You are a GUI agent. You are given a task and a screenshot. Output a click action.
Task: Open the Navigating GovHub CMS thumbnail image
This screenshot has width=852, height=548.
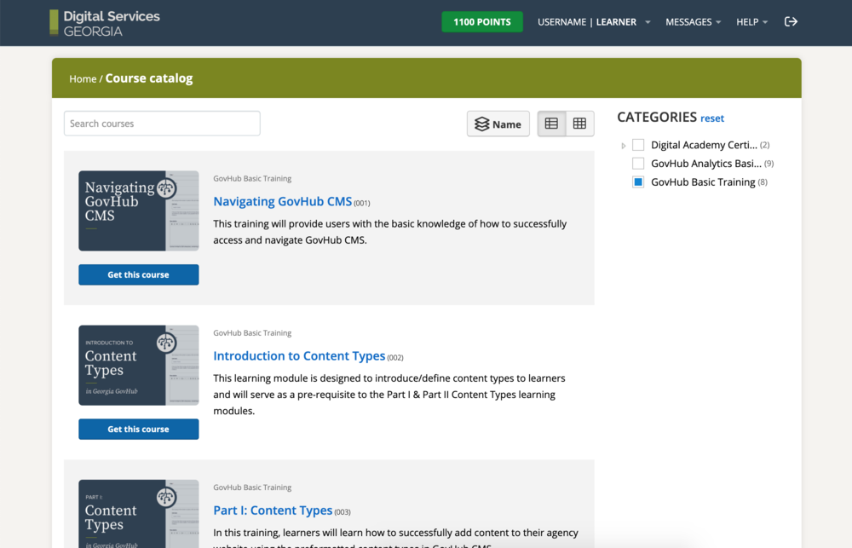[x=138, y=211]
